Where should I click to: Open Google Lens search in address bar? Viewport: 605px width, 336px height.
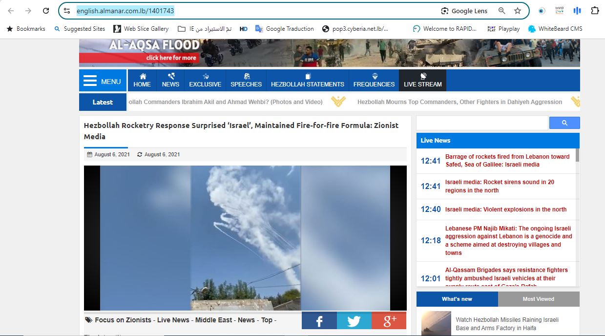(x=464, y=11)
